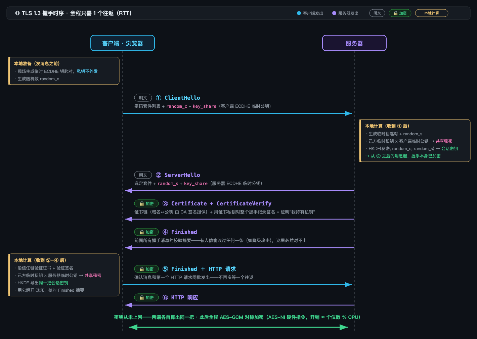Click the circled ⑥ beside HTTP 响应

coord(165,297)
